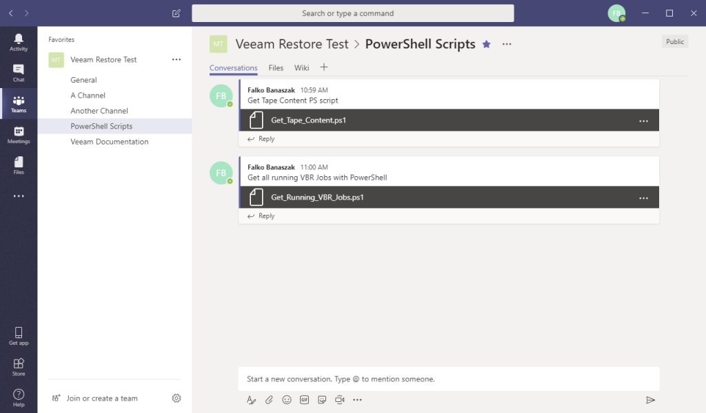Open the Veeam Restore Test team in sidebar
Viewport: 706px width, 413px height.
click(x=103, y=59)
